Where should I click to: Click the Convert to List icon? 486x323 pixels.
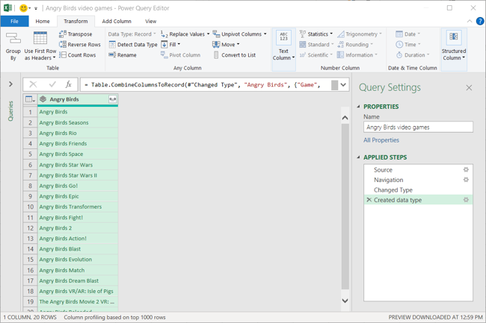(x=217, y=55)
